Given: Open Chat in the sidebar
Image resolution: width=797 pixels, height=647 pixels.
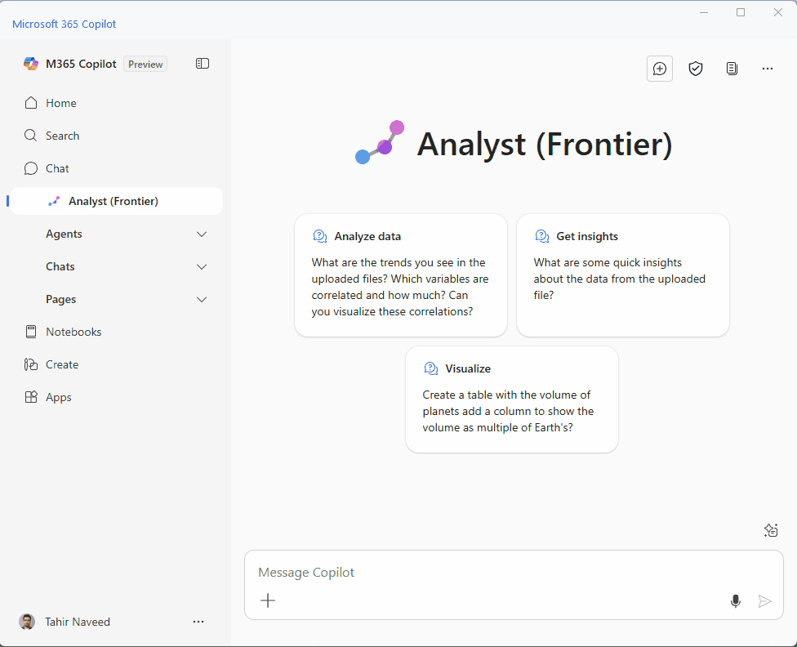Looking at the screenshot, I should tap(117, 168).
